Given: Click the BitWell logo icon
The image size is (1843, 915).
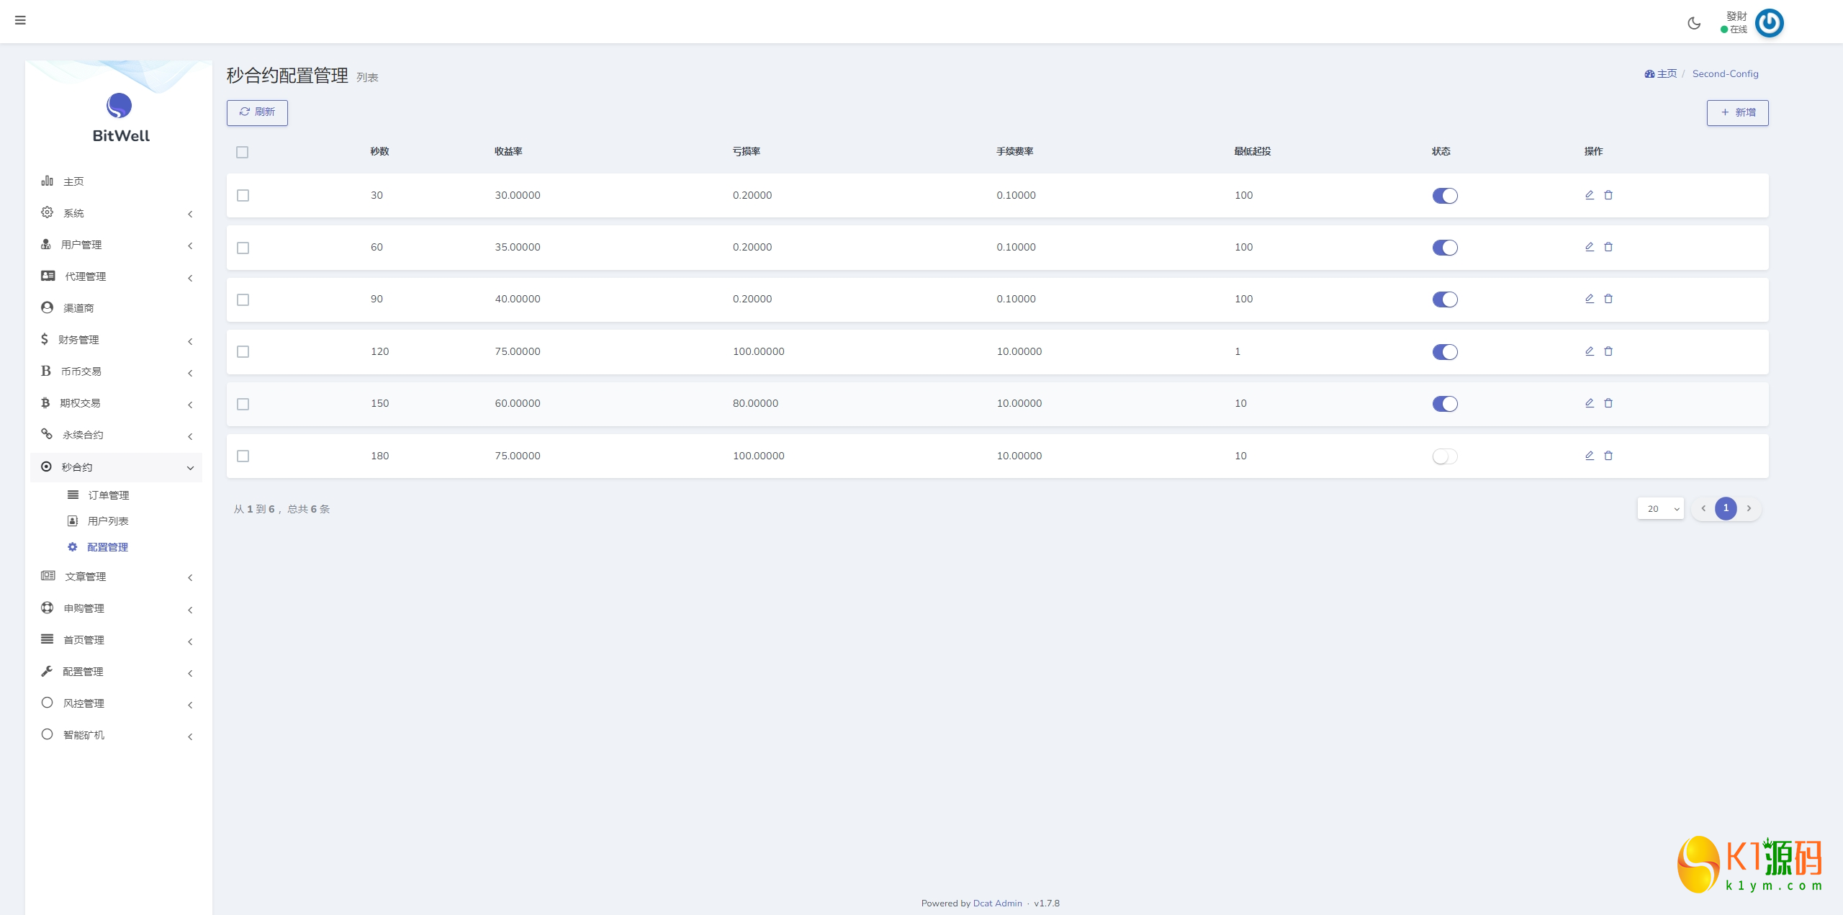Looking at the screenshot, I should (120, 106).
